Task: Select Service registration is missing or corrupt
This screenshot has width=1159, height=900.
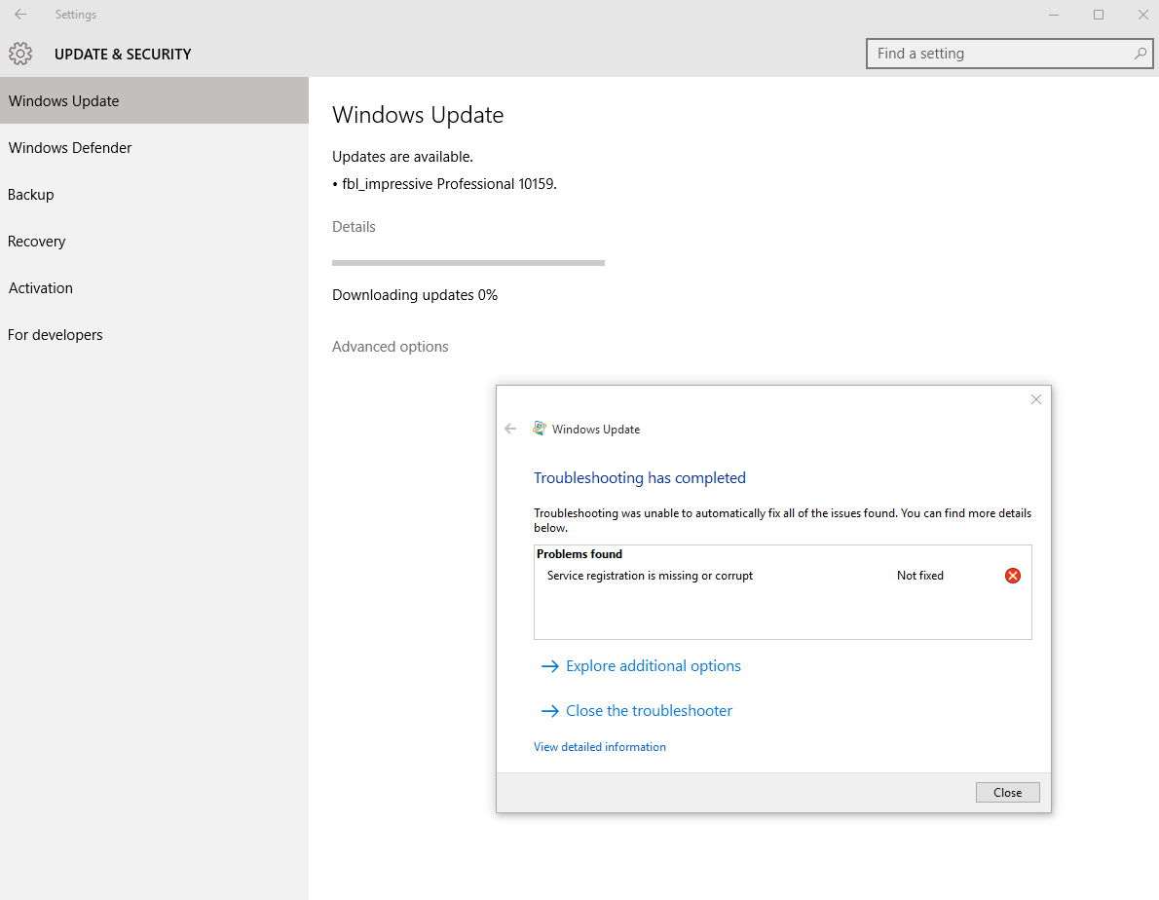Action: tap(650, 576)
